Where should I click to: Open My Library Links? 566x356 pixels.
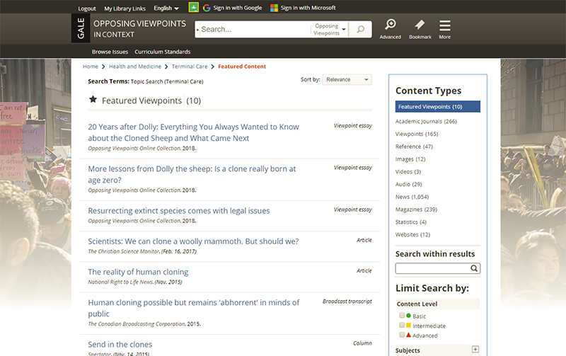click(x=125, y=8)
